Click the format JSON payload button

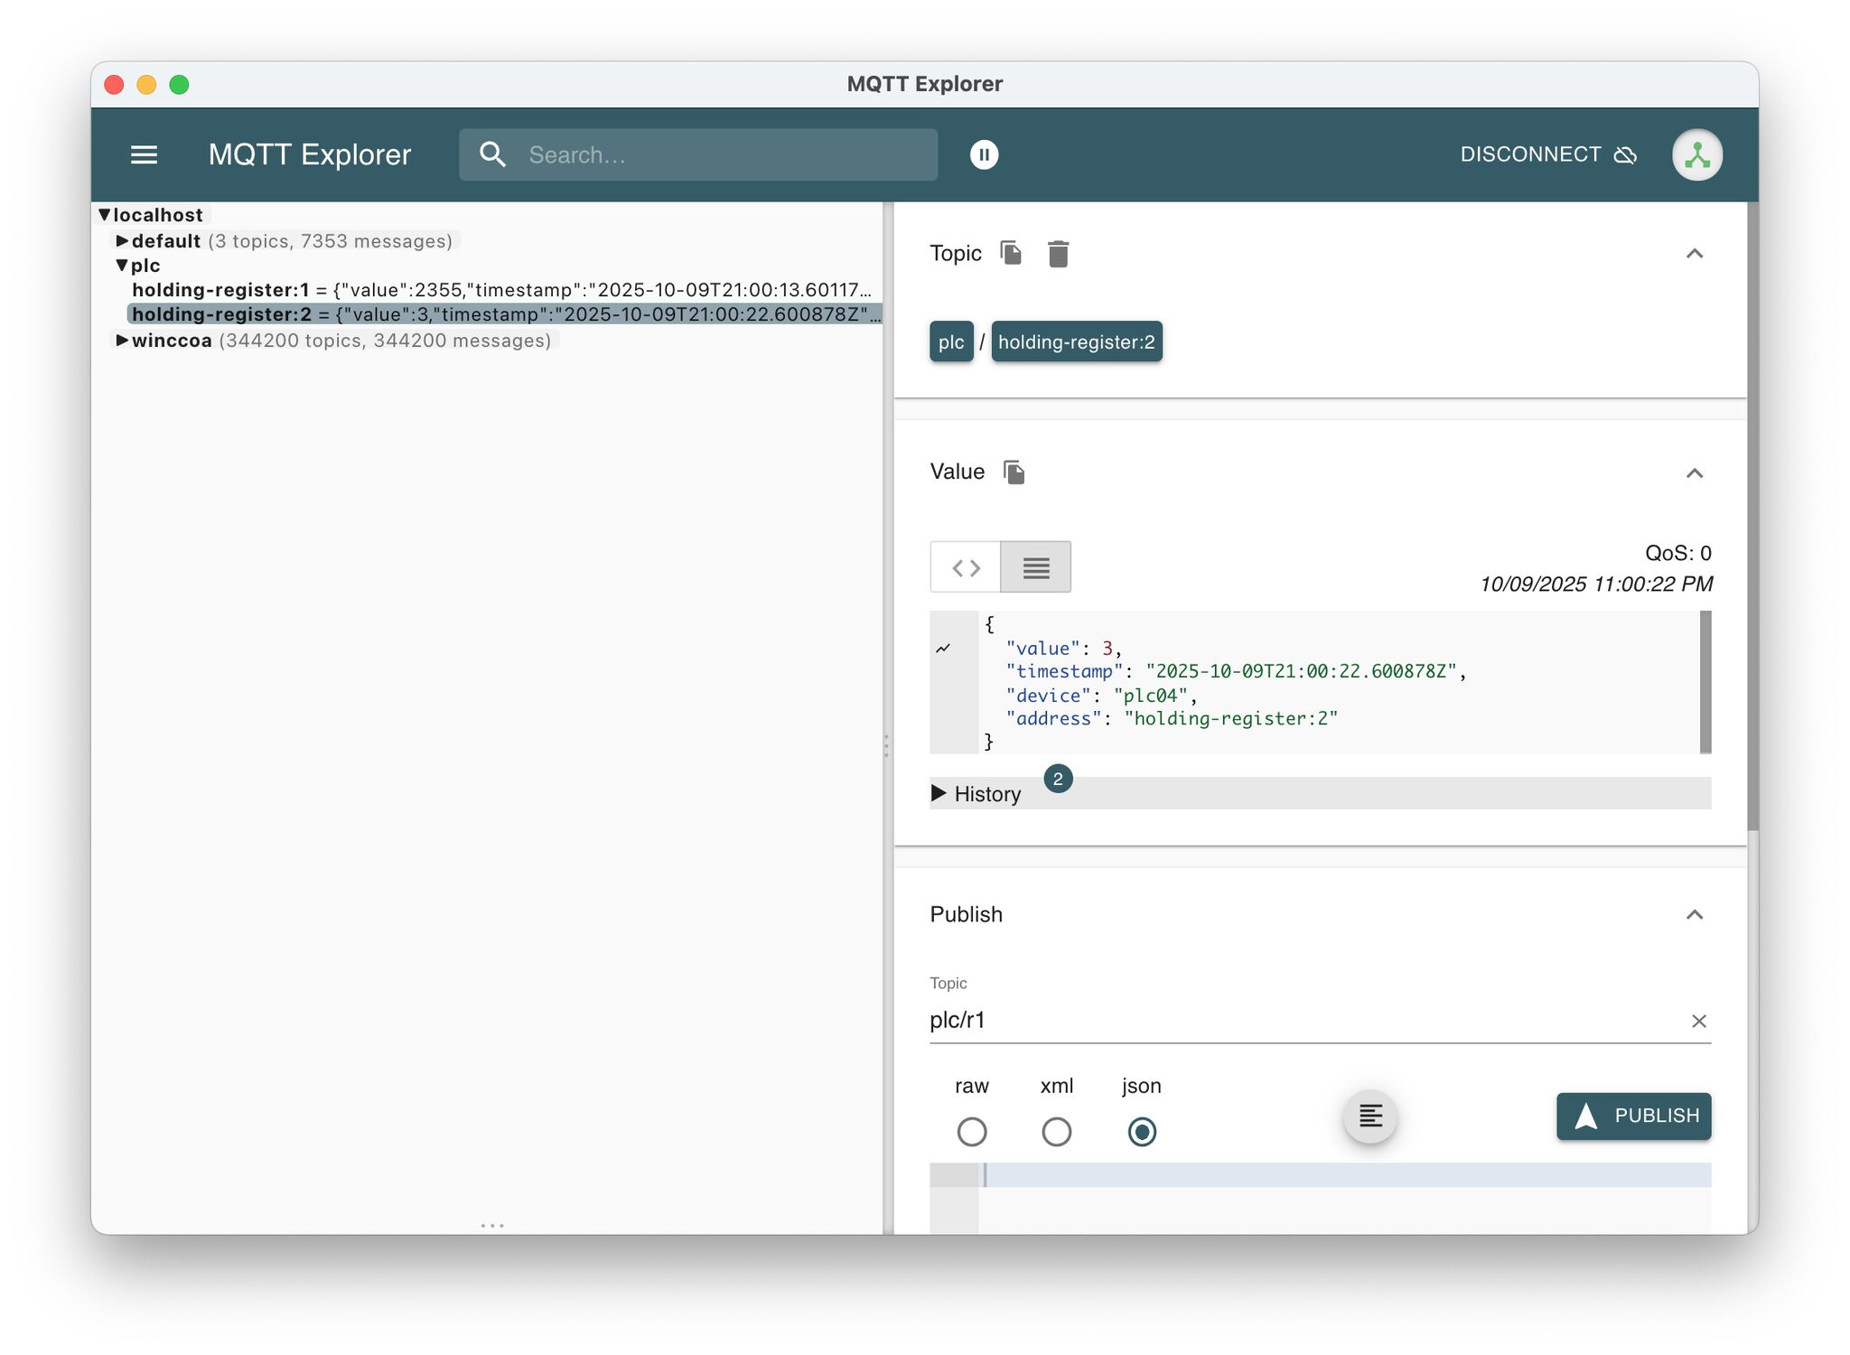pyautogui.click(x=1369, y=1117)
